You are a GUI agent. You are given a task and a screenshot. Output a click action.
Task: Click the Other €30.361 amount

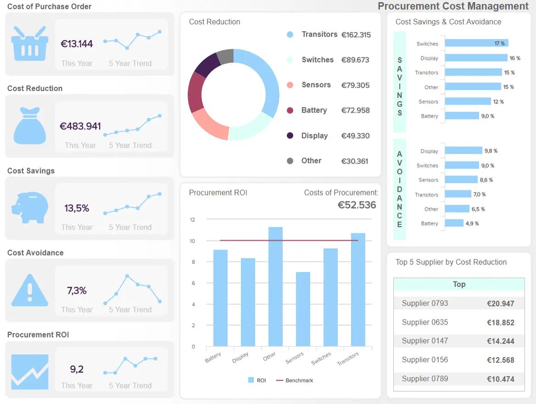click(x=354, y=161)
